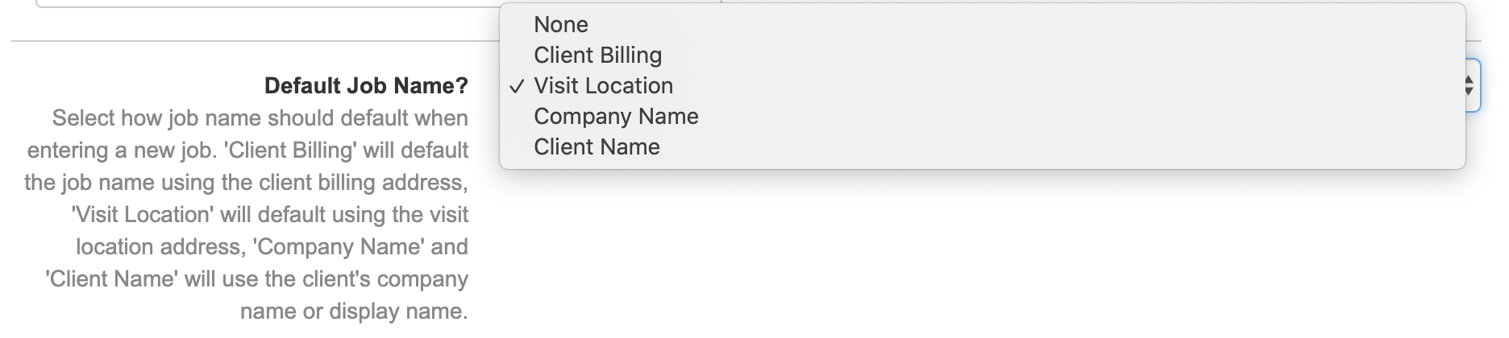
Task: Select None from the job name menu
Action: [561, 25]
